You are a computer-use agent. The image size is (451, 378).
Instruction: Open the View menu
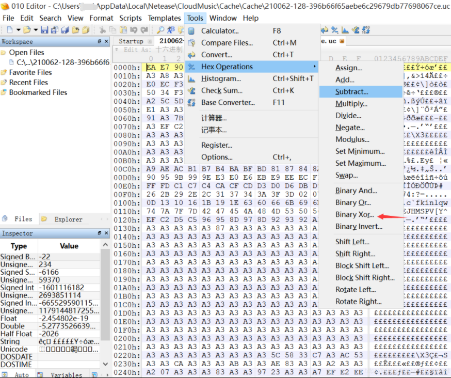coord(75,18)
